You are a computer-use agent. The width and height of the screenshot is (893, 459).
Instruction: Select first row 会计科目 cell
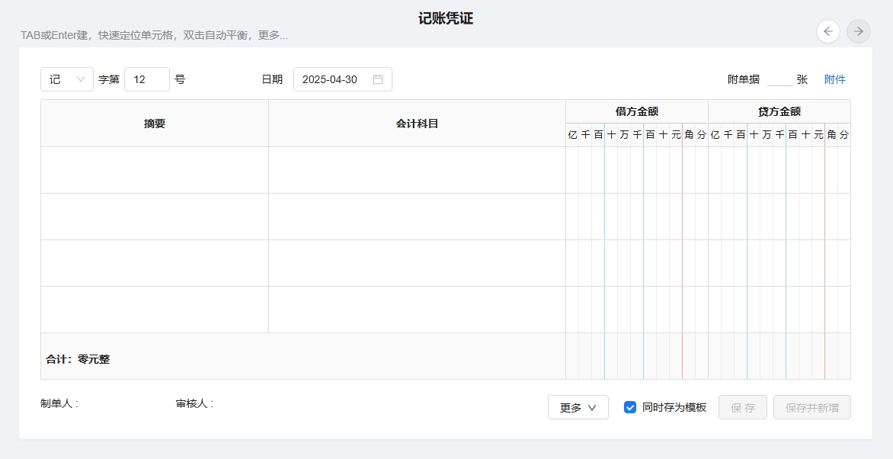[x=417, y=170]
